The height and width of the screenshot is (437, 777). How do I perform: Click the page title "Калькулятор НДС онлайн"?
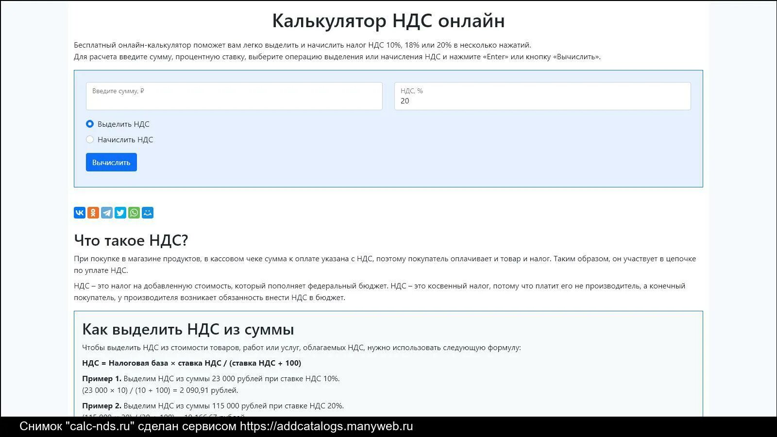pyautogui.click(x=388, y=20)
